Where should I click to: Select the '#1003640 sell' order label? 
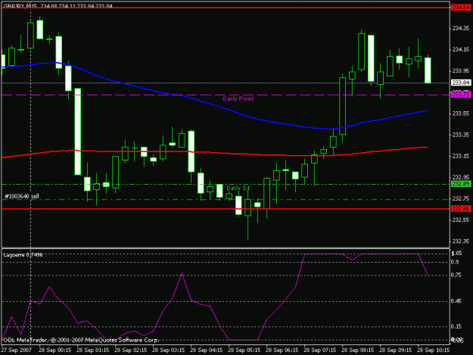tap(22, 196)
